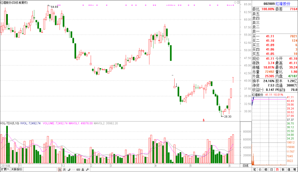Click the latest limit-up candlestick near 41
Screen dimensions: 298x172
(233, 80)
